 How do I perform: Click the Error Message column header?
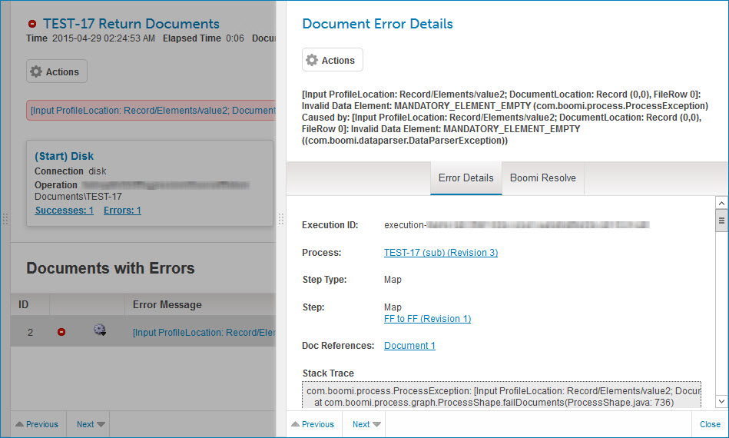200,304
